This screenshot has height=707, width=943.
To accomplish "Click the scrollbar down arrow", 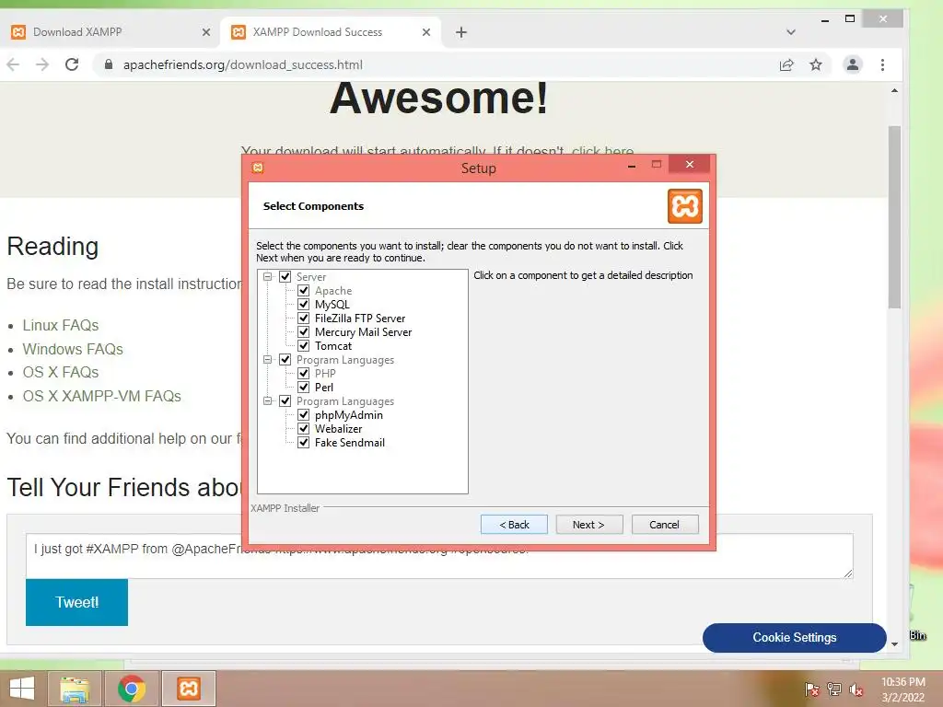I will [x=895, y=644].
